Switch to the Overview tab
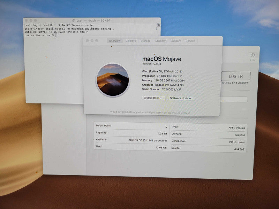The image size is (279, 209). [115, 41]
